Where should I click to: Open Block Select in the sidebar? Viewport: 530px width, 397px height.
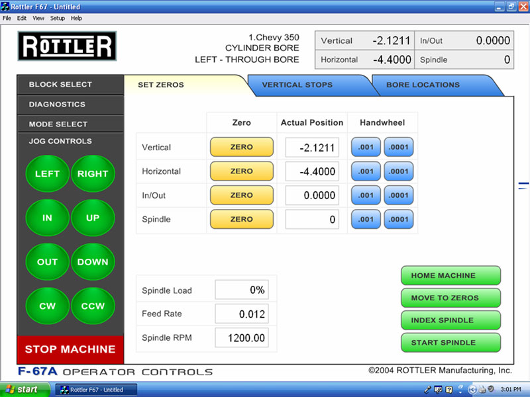(61, 85)
